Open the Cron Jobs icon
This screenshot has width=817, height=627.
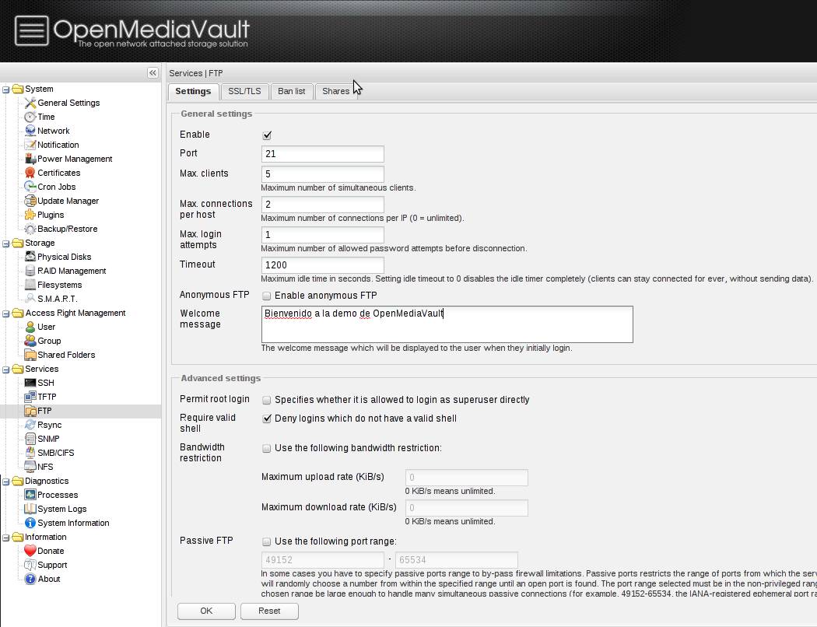click(30, 187)
